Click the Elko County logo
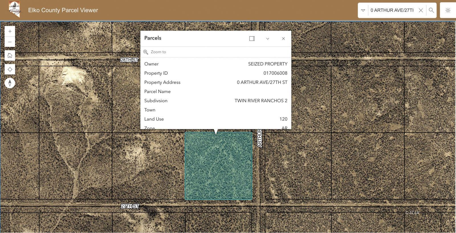This screenshot has width=456, height=233. pos(14,9)
